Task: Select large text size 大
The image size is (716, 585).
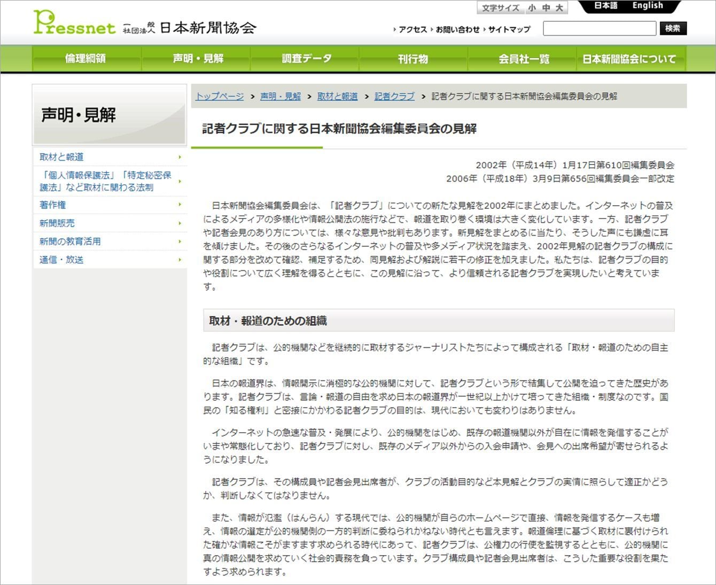Action: (x=559, y=8)
